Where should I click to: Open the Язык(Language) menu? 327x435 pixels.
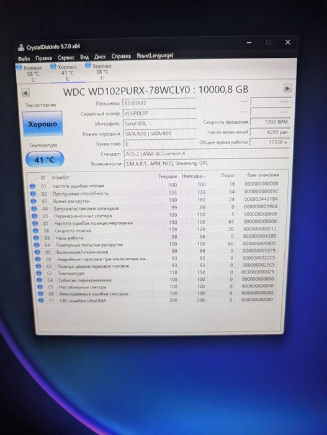155,55
